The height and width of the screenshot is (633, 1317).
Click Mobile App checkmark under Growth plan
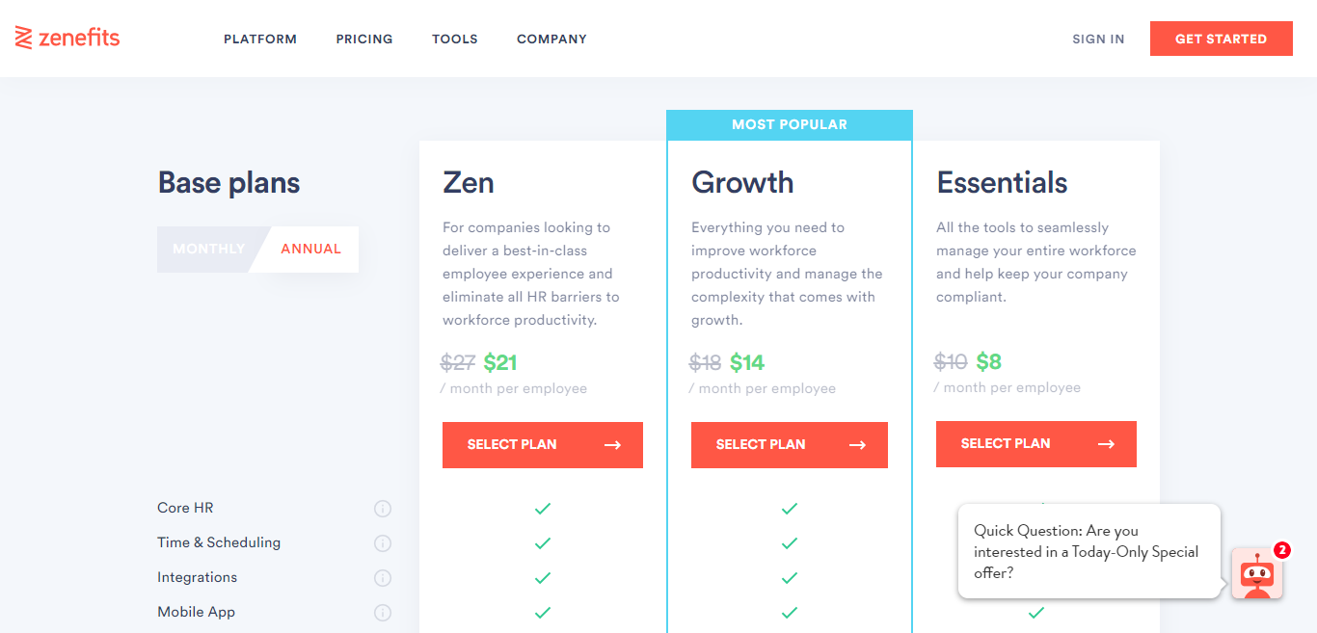[x=790, y=613]
